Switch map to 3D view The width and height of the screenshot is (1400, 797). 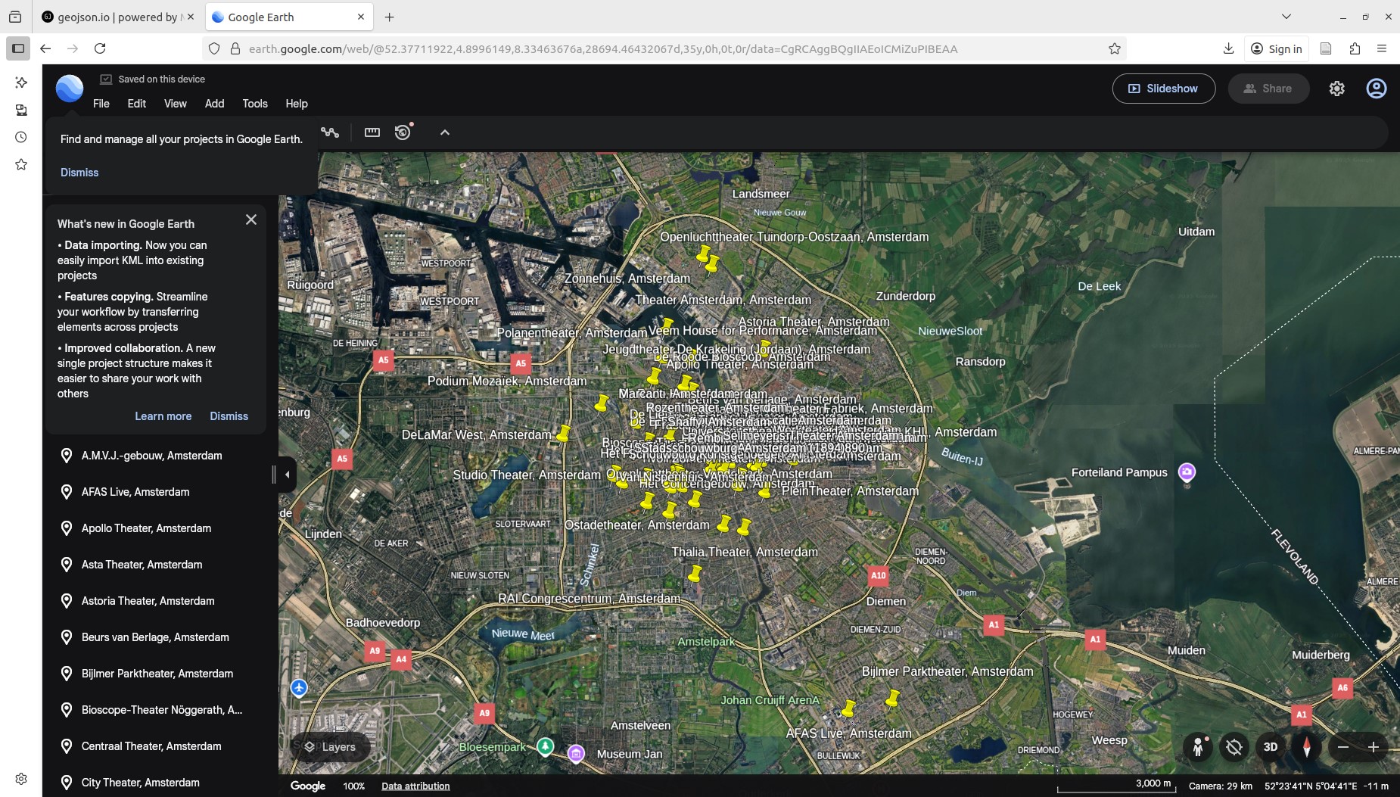[x=1271, y=747]
